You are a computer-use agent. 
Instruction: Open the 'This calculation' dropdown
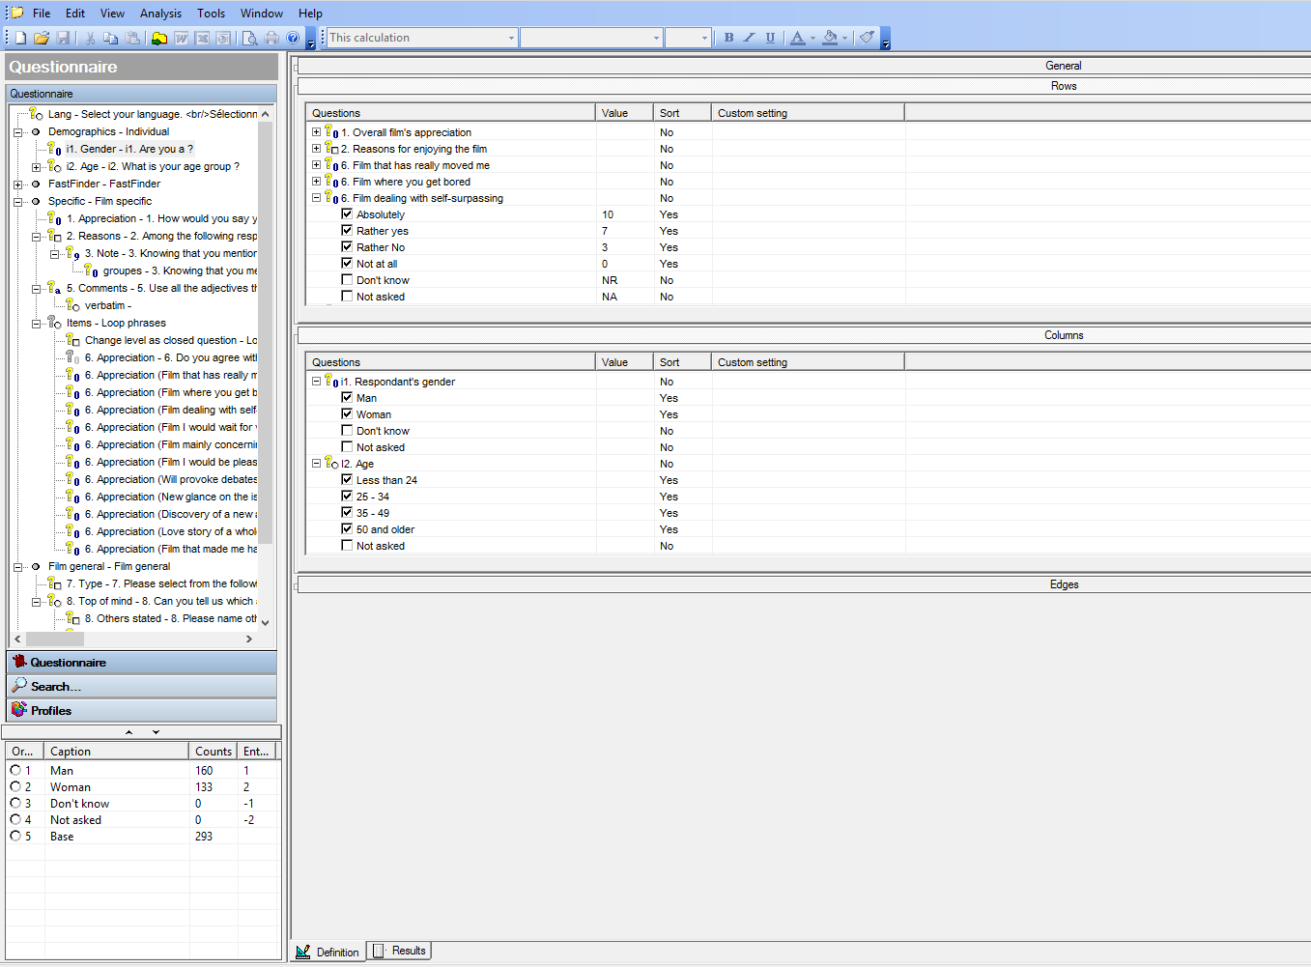[x=511, y=38]
